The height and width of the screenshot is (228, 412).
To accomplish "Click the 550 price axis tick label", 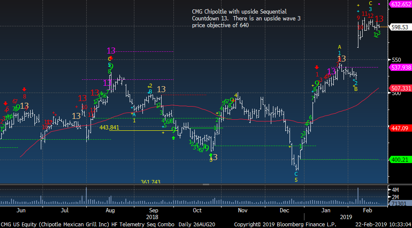I will [396, 60].
